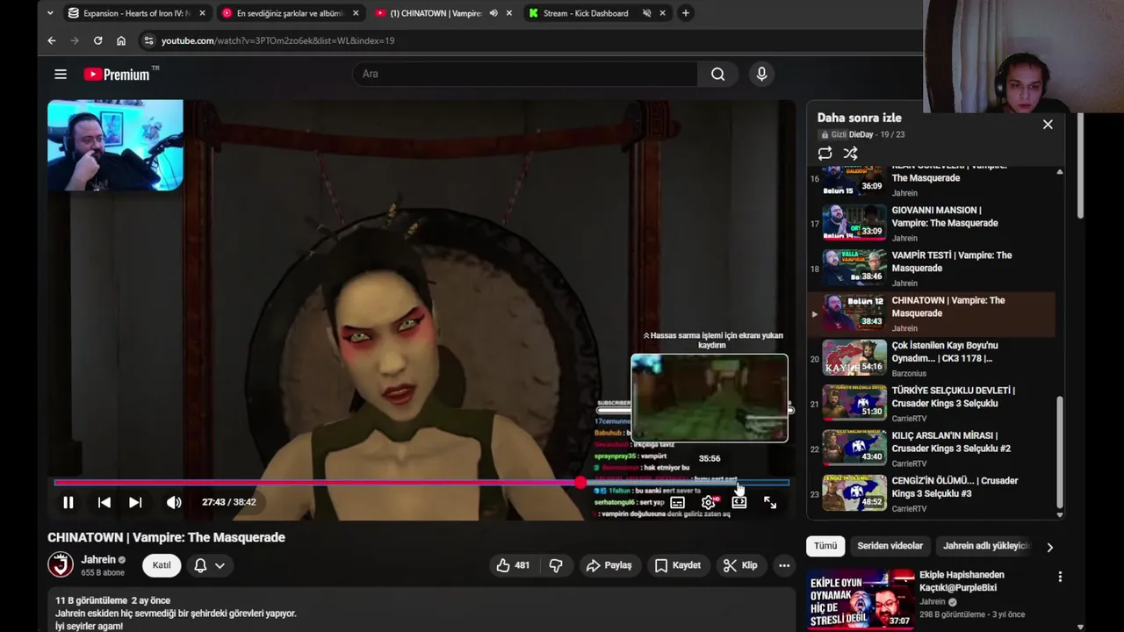Toggle playlist shuffle icon
Viewport: 1124px width, 632px height.
pos(850,154)
